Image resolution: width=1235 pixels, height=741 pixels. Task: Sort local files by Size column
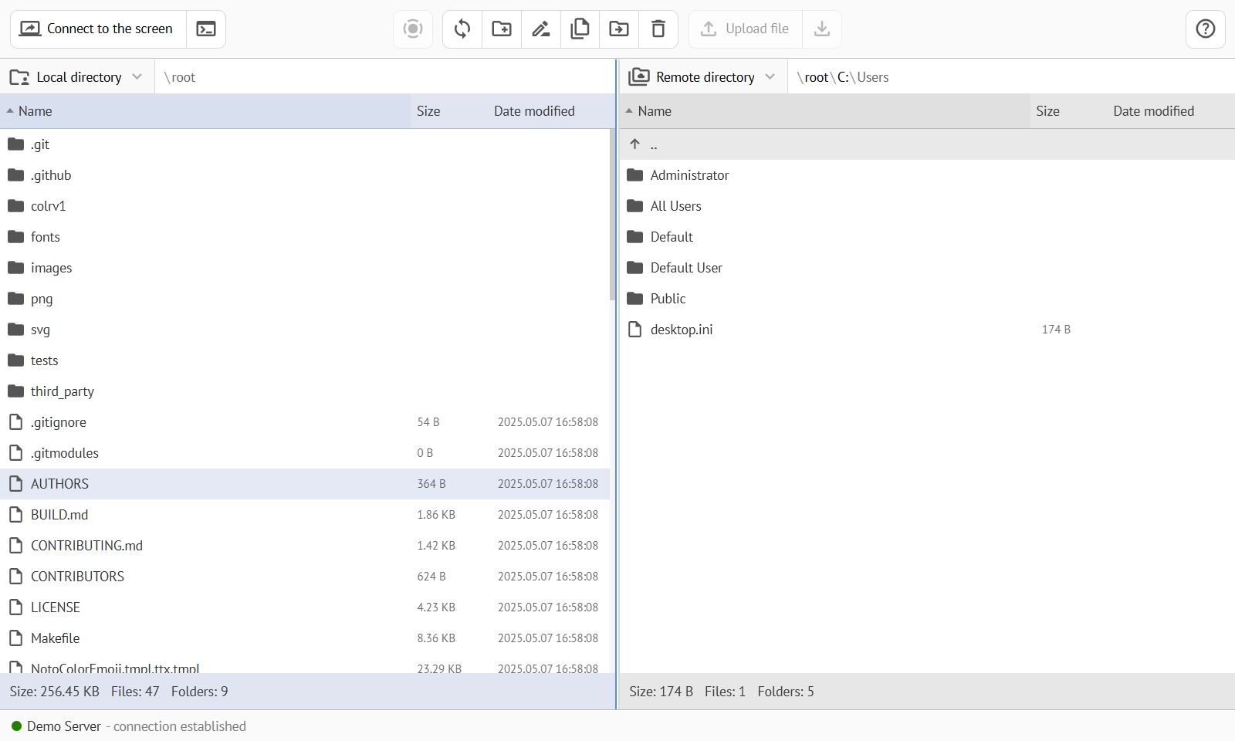coord(428,111)
